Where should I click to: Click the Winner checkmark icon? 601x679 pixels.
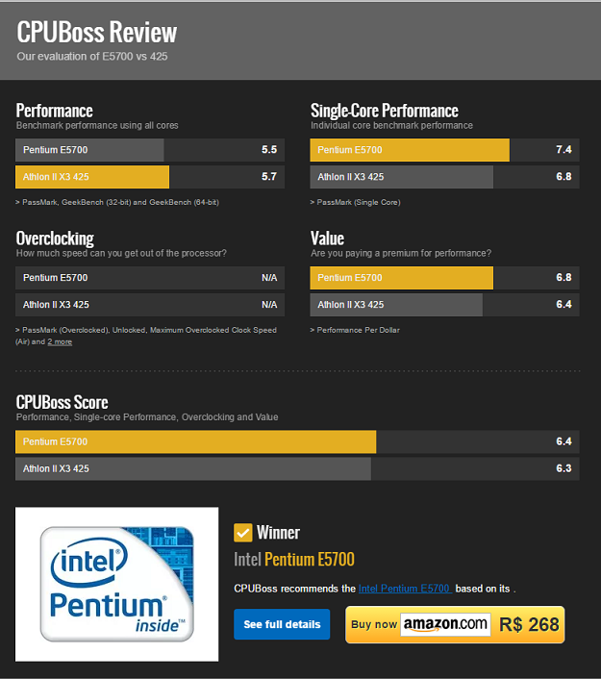(242, 533)
